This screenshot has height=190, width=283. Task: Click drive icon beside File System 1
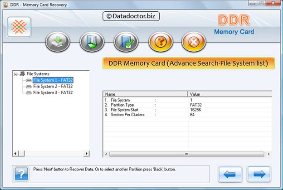(29, 80)
